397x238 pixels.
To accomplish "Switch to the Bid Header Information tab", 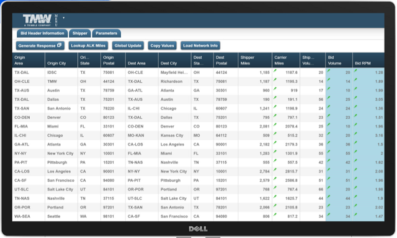I will [42, 33].
